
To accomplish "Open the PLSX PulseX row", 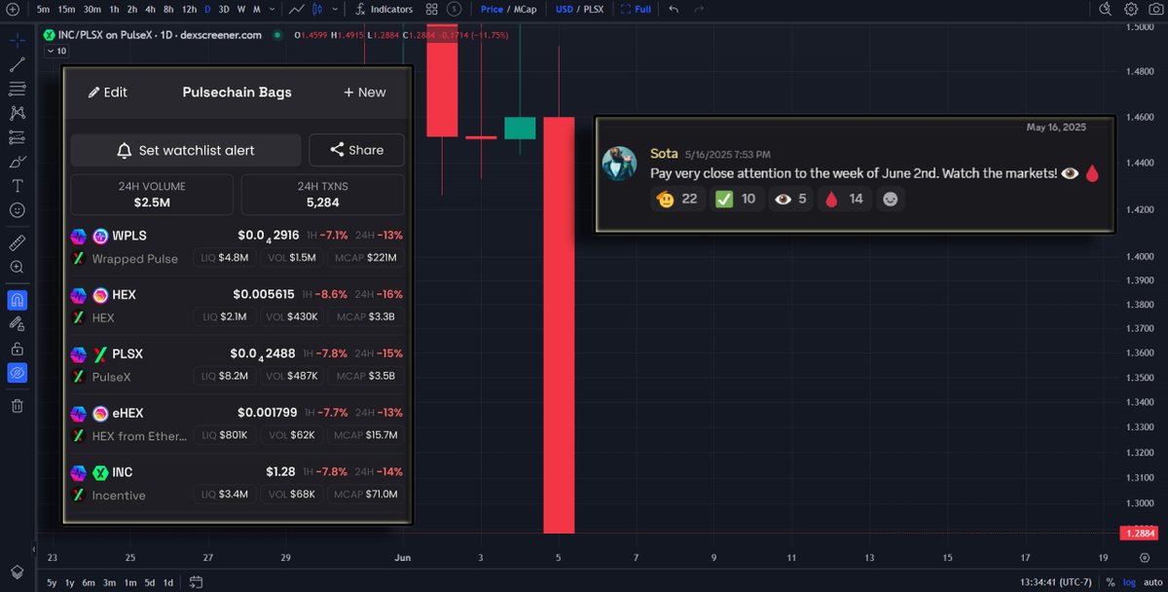I will point(237,365).
